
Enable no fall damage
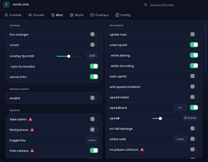coord(194,128)
